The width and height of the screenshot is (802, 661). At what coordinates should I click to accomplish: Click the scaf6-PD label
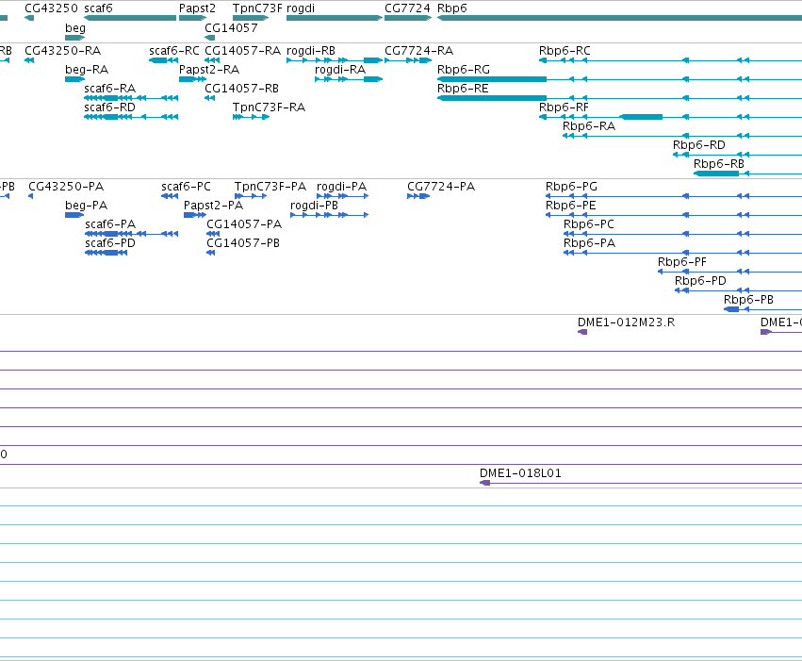(x=110, y=243)
